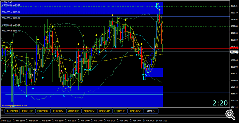Select order #903700536 sell 5.00 label
The height and width of the screenshot is (123, 239).
[x=11, y=5]
